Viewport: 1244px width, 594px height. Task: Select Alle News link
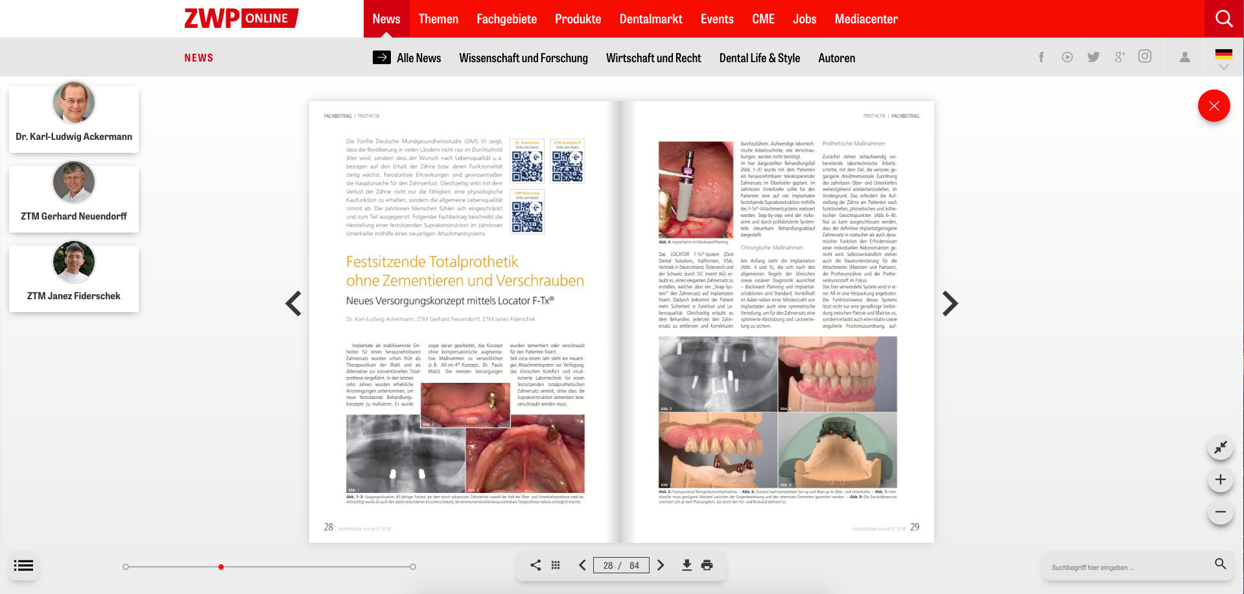point(419,58)
